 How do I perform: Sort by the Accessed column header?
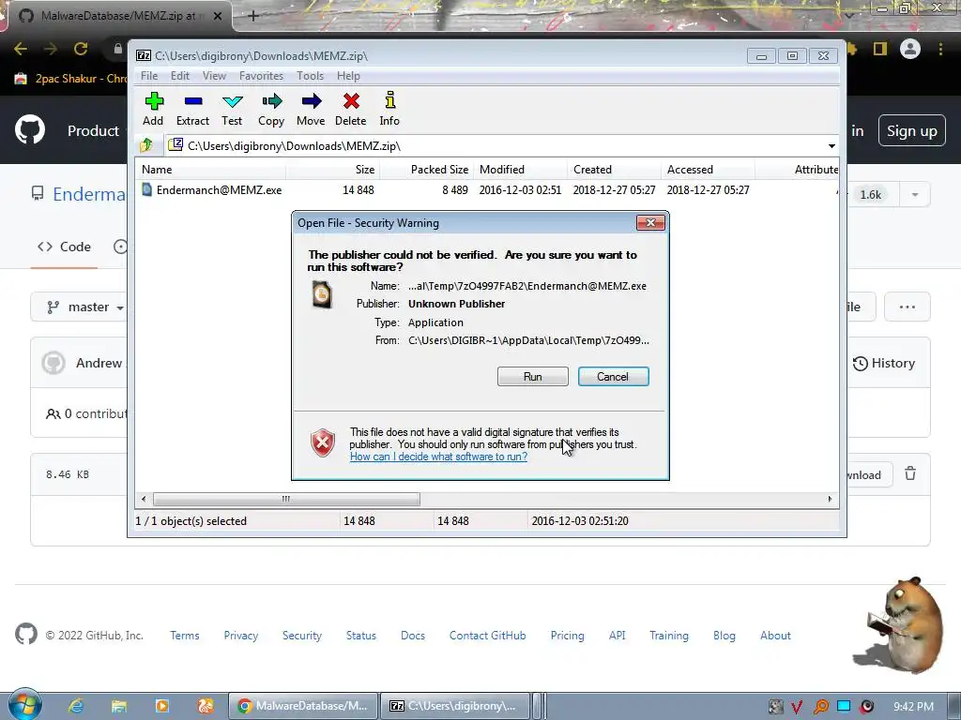pyautogui.click(x=708, y=170)
